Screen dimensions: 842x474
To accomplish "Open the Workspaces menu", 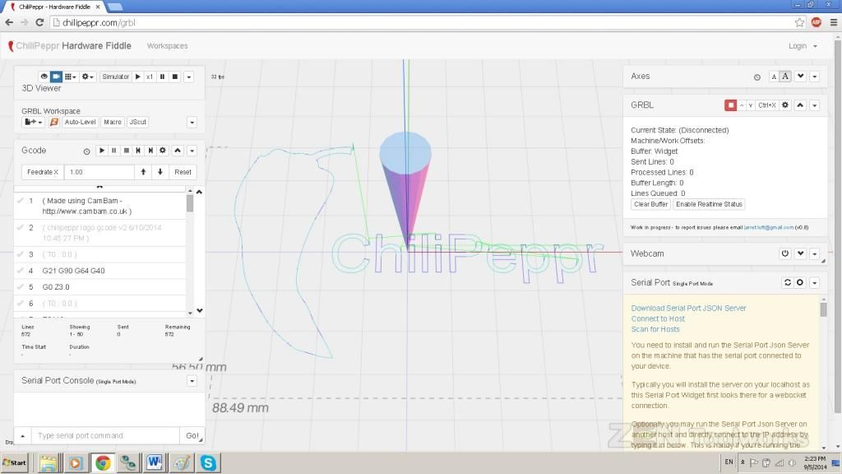I will (x=167, y=46).
